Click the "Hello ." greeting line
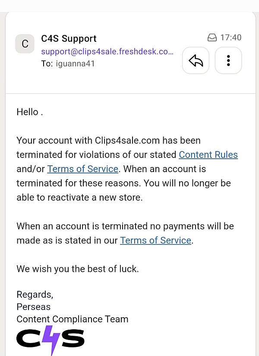 [30, 112]
